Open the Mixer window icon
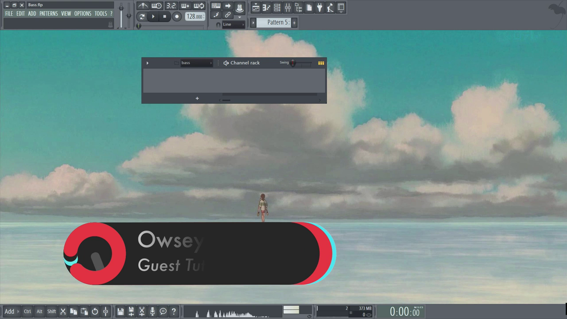This screenshot has height=319, width=567. click(287, 8)
